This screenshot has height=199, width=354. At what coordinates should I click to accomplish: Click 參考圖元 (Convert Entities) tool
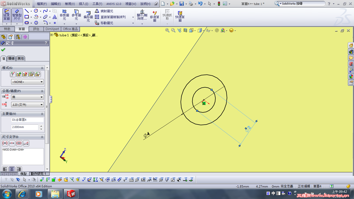[x=76, y=15]
